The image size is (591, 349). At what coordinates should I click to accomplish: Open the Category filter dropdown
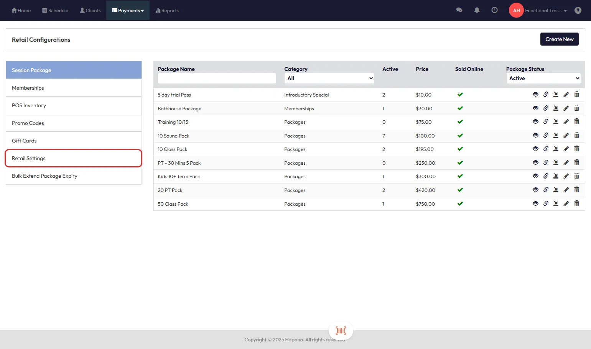[x=329, y=78]
